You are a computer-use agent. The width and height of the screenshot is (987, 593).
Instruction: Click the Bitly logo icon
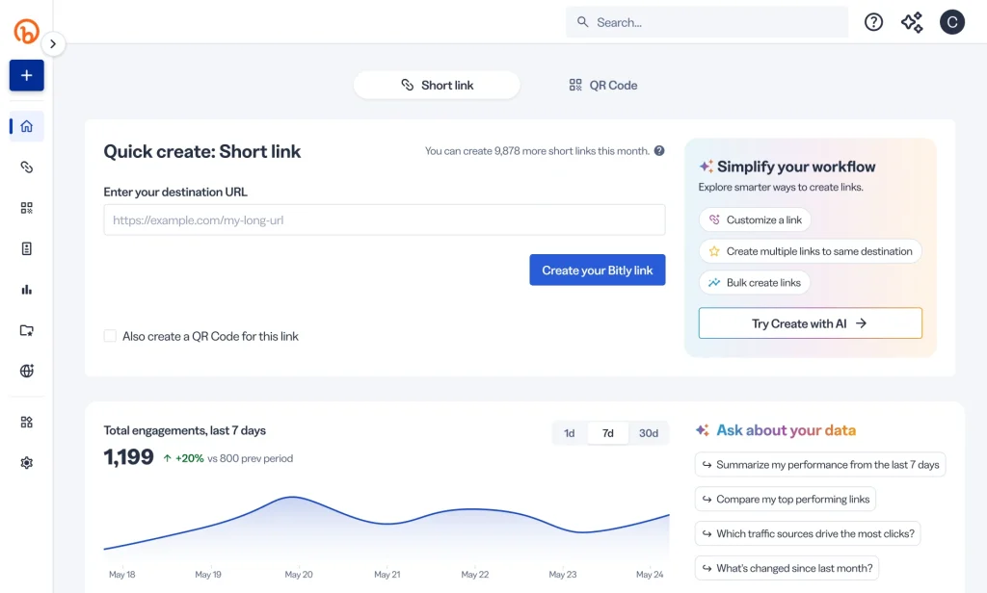pyautogui.click(x=26, y=31)
